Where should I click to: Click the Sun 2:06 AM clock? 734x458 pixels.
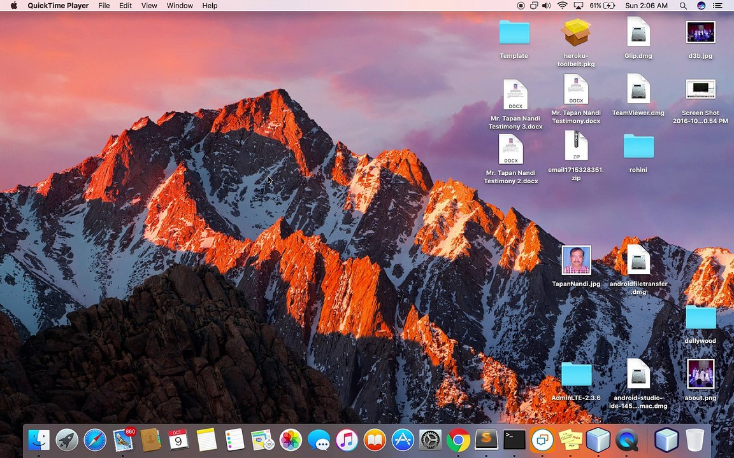(x=647, y=6)
